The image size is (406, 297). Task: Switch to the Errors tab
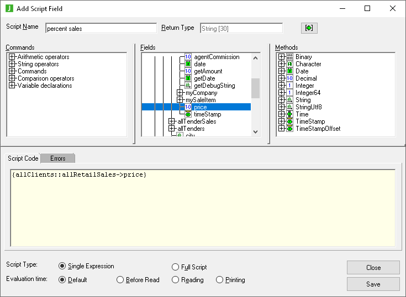coord(58,158)
